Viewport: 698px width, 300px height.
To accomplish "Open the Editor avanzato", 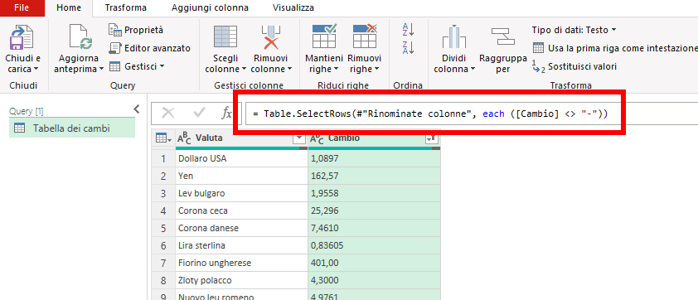I will pos(149,48).
